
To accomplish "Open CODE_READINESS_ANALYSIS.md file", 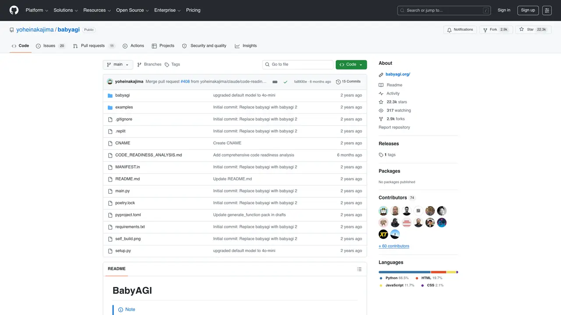I will tap(149, 155).
